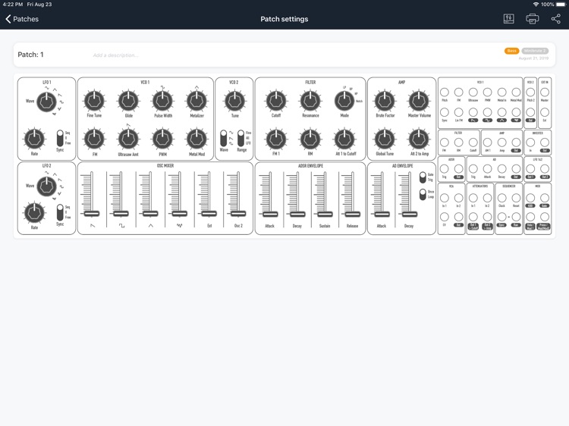Tap the amp Brute Factor knob

tap(385, 100)
